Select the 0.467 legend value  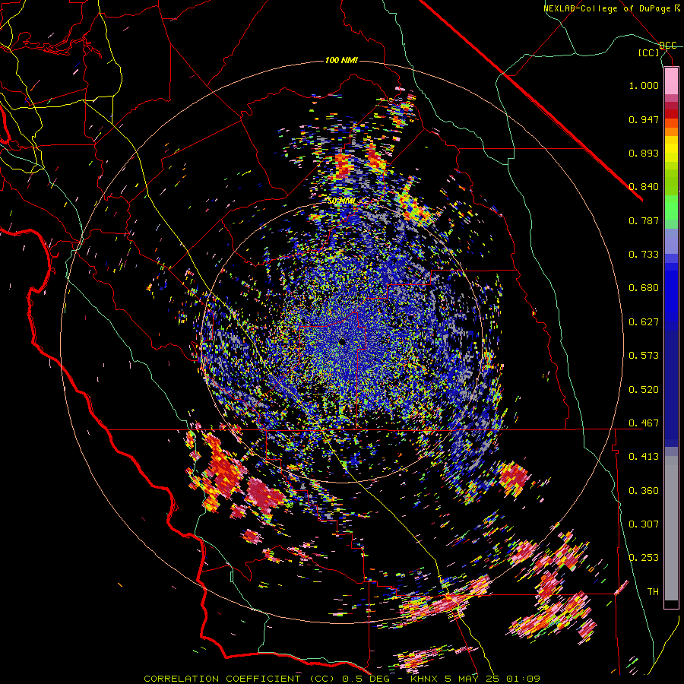pos(644,423)
